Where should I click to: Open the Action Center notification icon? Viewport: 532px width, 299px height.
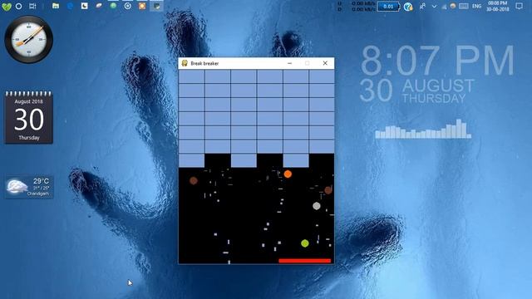[x=519, y=6]
